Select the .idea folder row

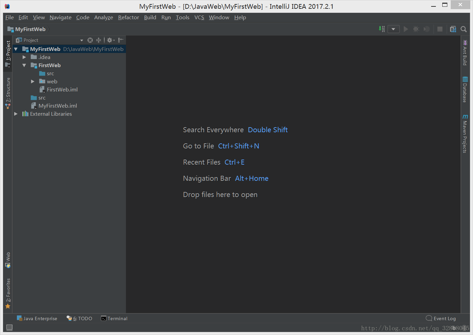[69, 57]
